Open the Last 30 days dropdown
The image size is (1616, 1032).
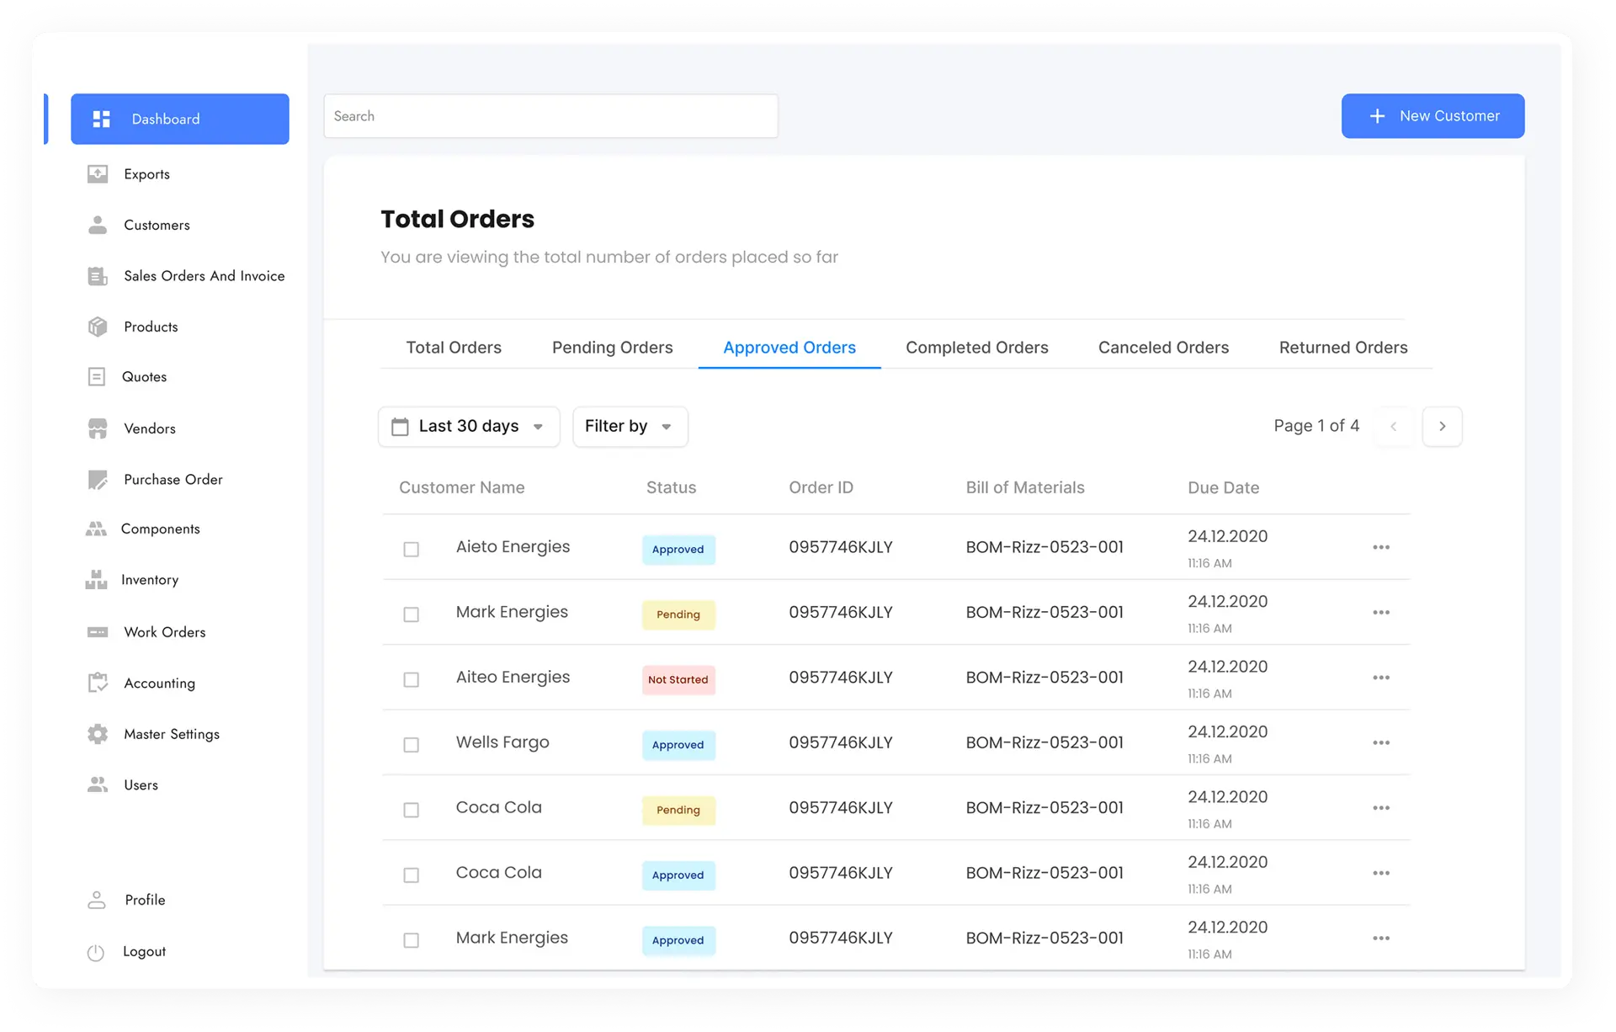click(469, 426)
